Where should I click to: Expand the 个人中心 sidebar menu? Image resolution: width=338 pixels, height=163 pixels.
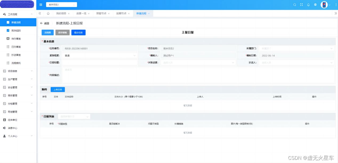pyautogui.click(x=18, y=136)
